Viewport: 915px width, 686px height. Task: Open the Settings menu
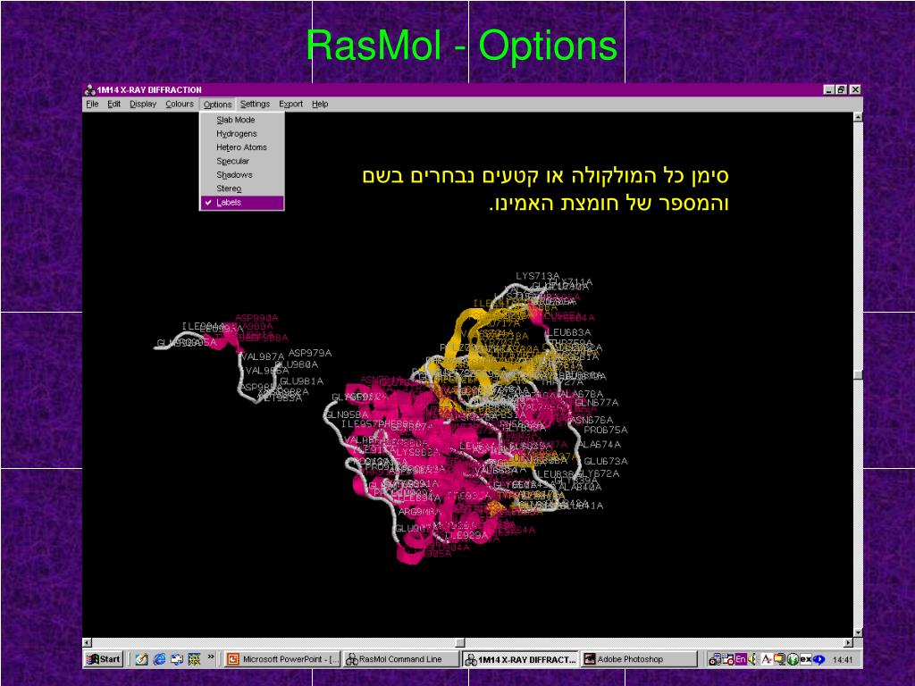coord(255,104)
